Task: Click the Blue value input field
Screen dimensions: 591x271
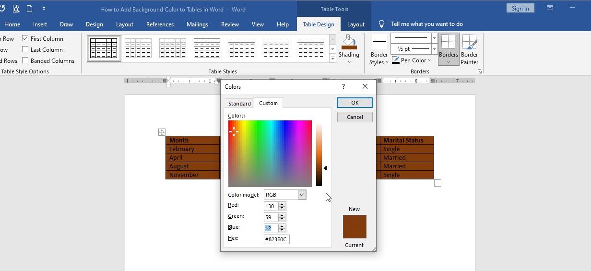Action: point(271,228)
